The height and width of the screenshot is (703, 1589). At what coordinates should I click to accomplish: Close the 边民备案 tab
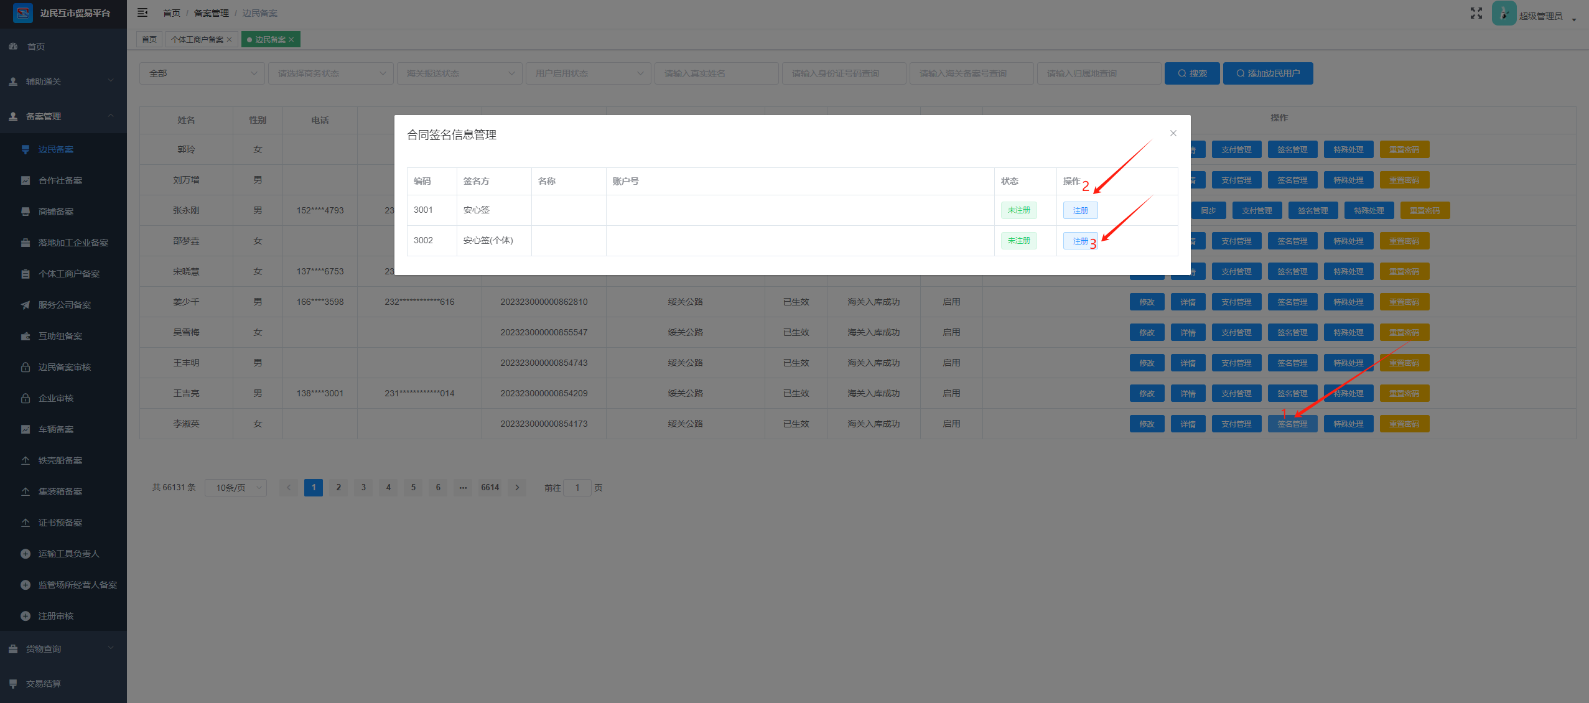291,40
